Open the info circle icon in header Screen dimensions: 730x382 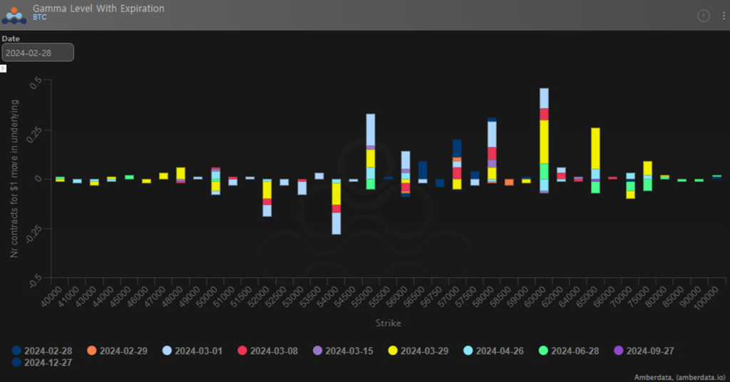click(703, 16)
